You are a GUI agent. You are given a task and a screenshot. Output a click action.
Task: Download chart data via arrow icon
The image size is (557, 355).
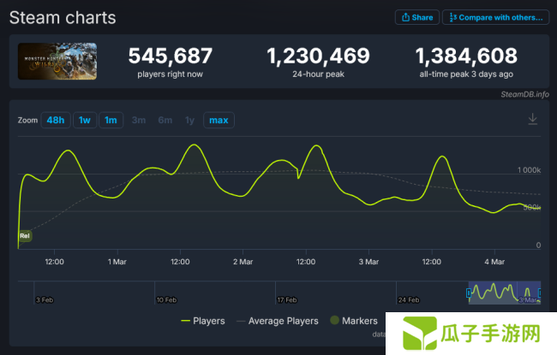pyautogui.click(x=532, y=119)
